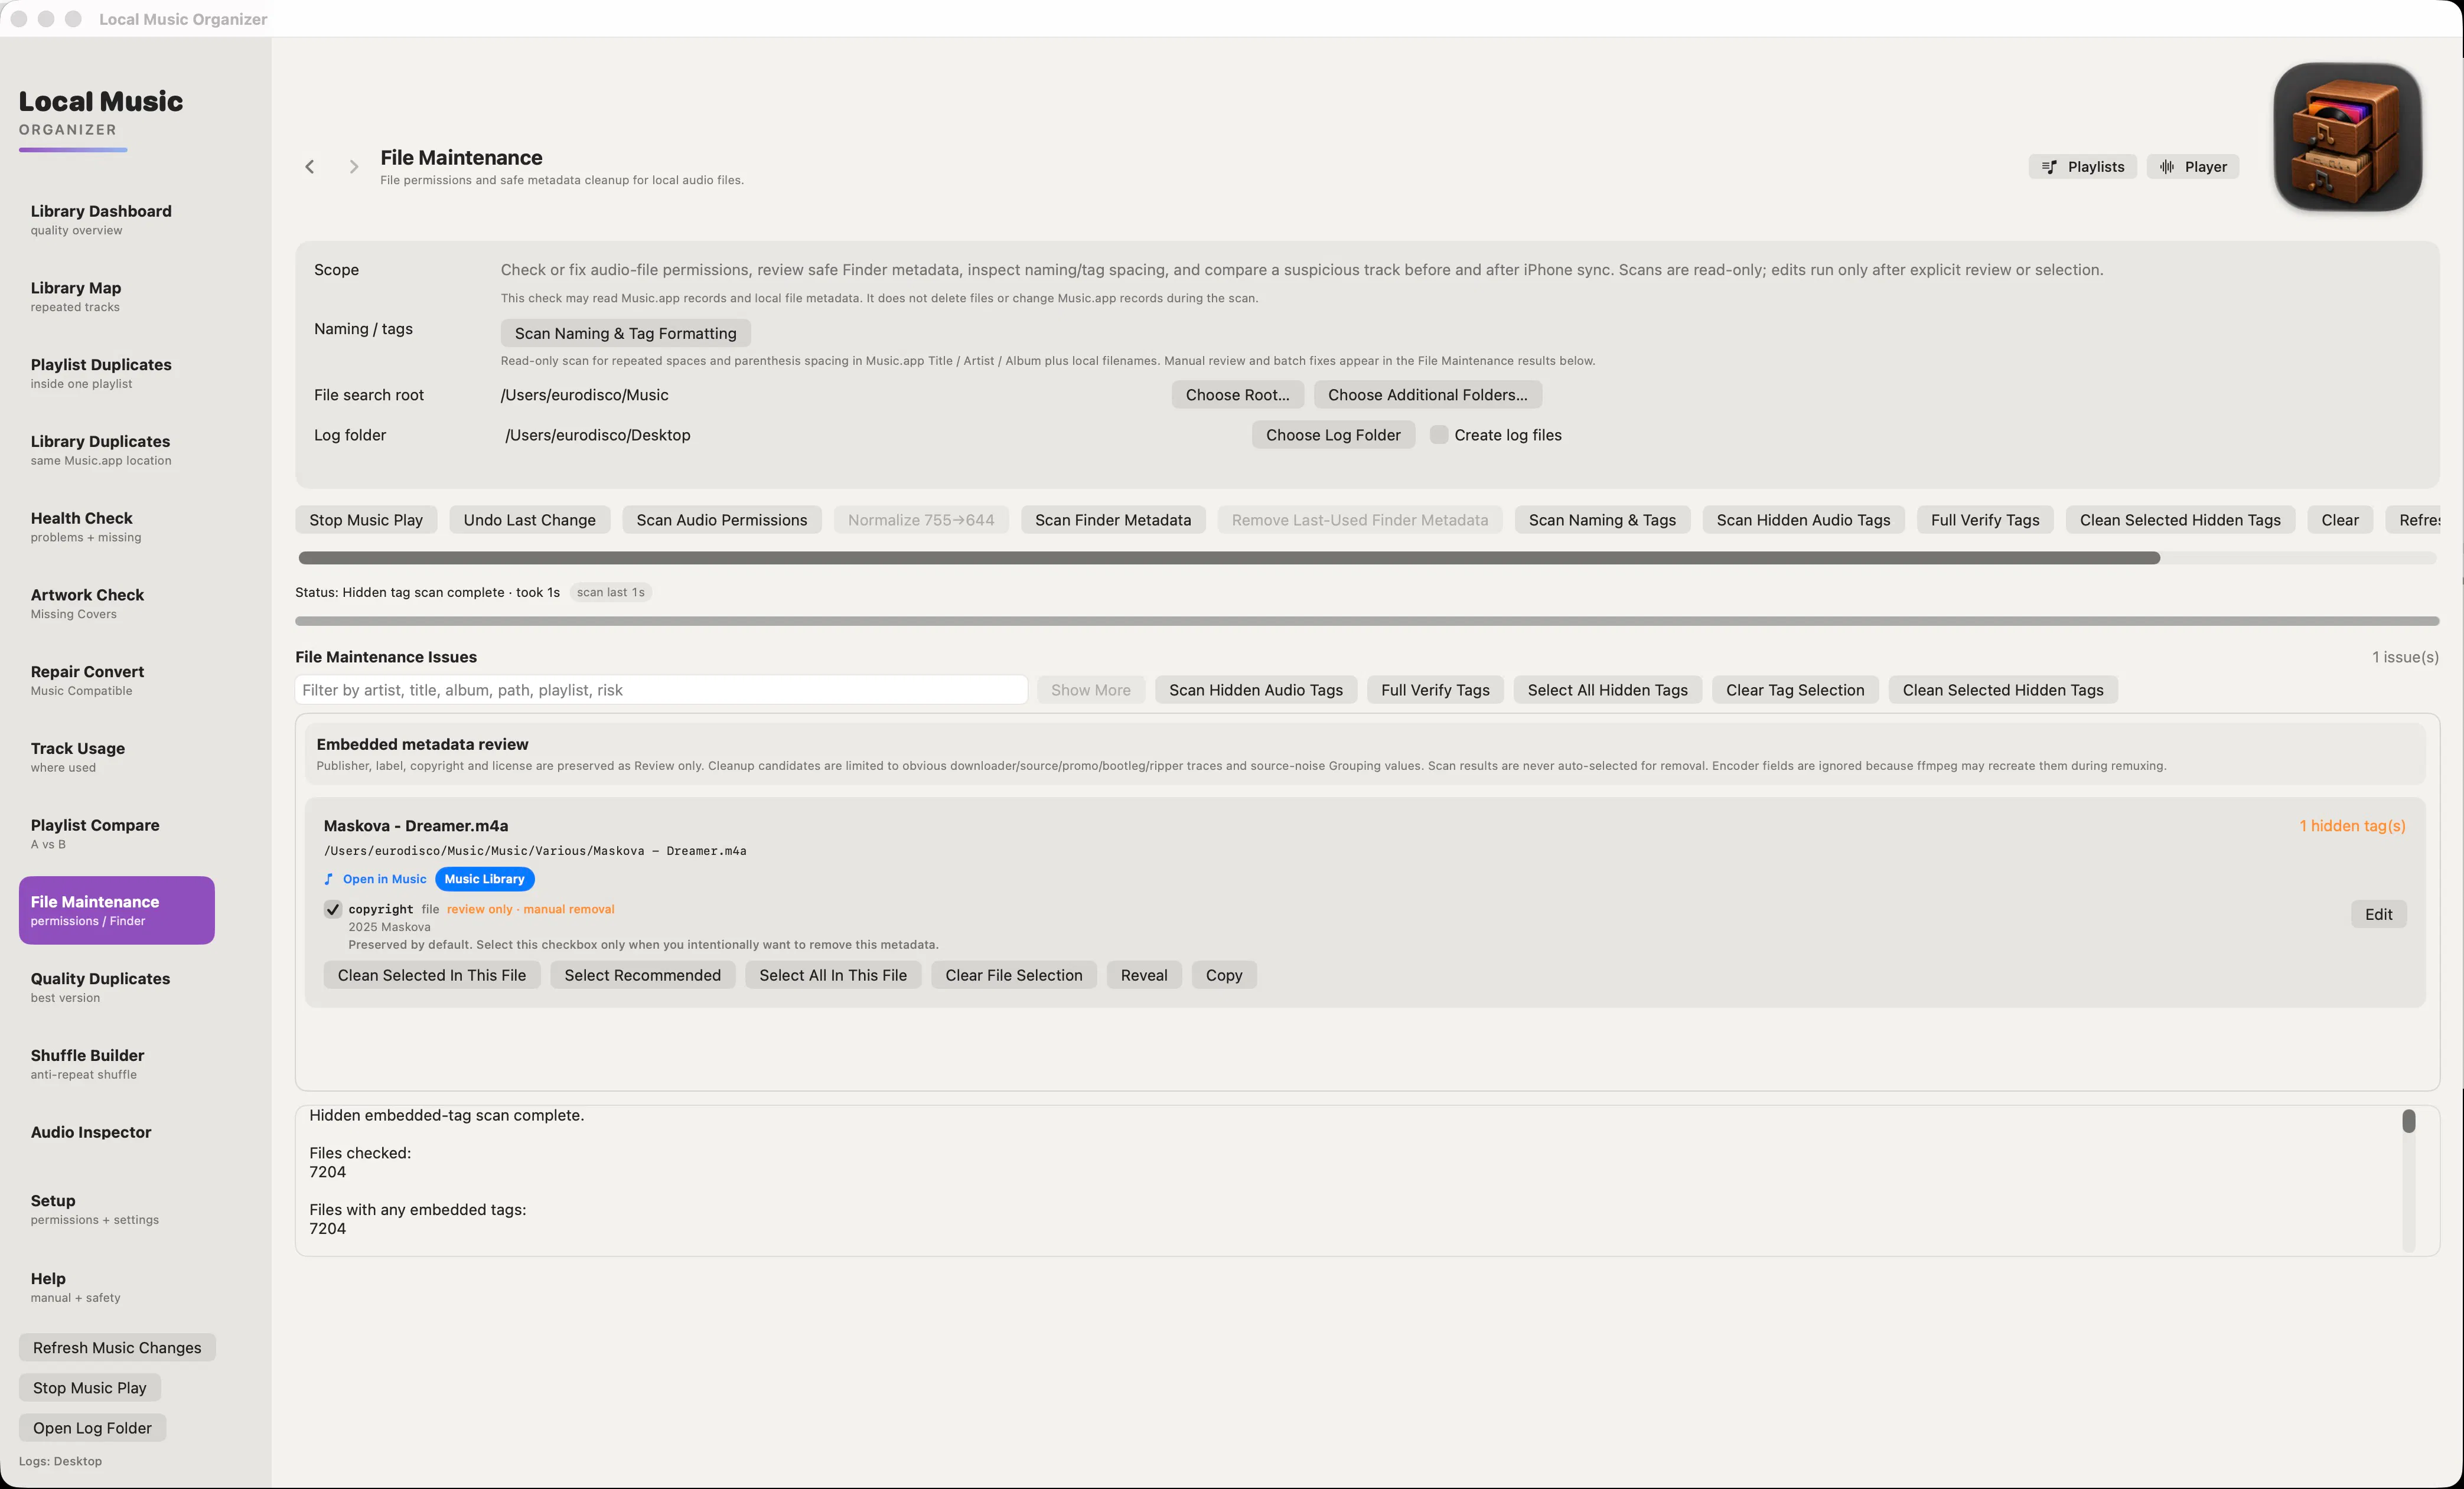Click the wooden cabinet app icon
Image resolution: width=2464 pixels, height=1489 pixels.
[x=2347, y=137]
